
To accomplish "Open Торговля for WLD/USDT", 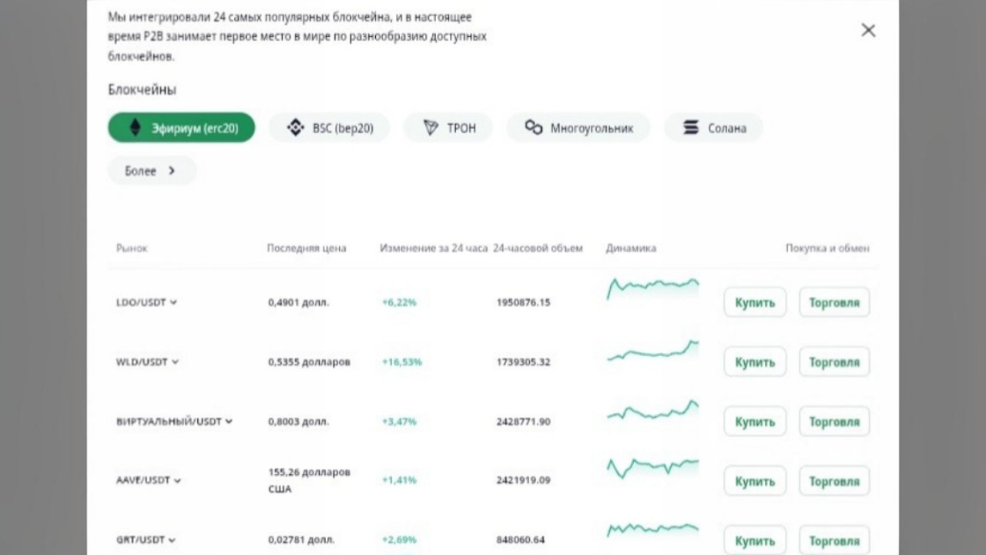I will [834, 362].
